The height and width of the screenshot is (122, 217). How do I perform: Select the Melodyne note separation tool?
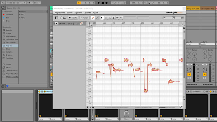(x=121, y=18)
